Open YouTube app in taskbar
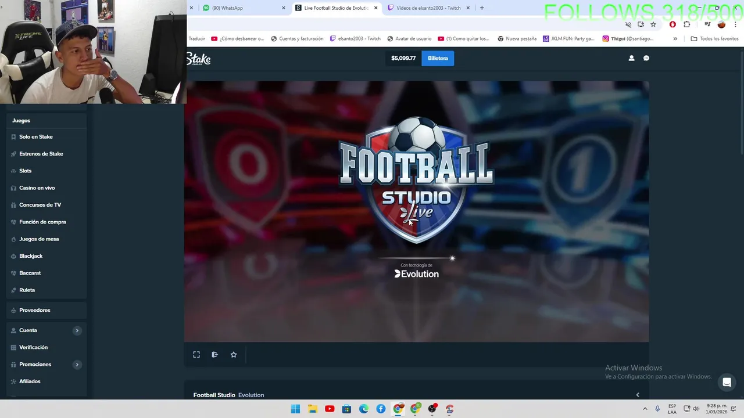 coord(330,409)
